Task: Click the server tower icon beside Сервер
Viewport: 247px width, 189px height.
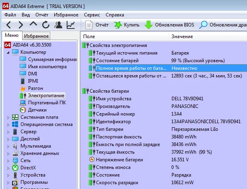Action: [15, 132]
